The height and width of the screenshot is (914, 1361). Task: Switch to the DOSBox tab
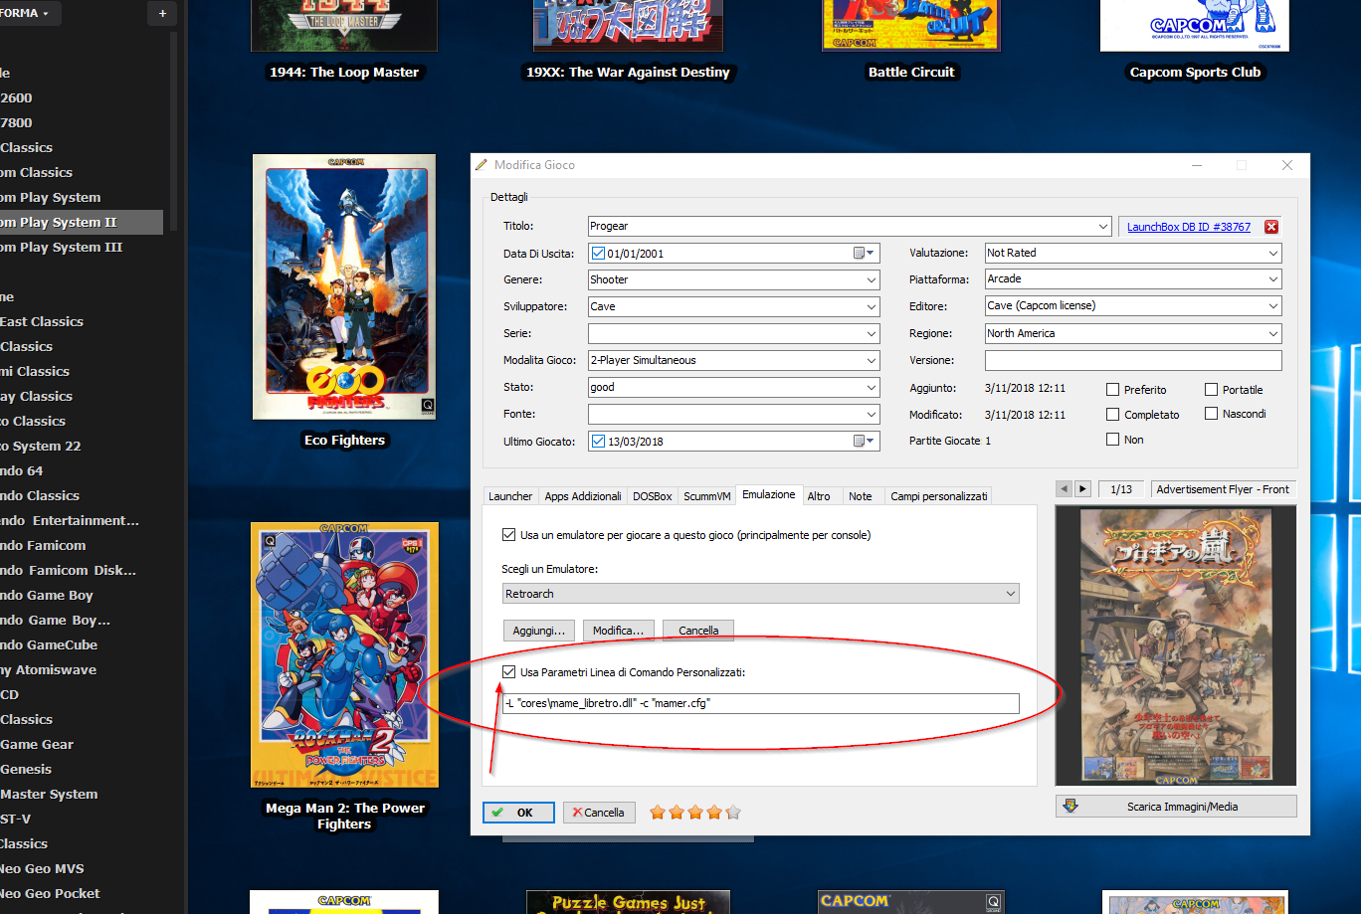[653, 496]
